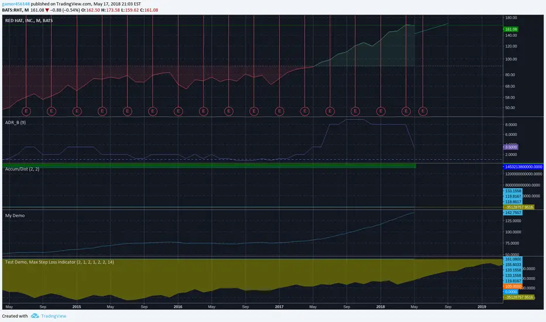Select the Test Demo, Max Step Loss Indicator label
Viewport: 546px width, 322px height.
tap(59, 262)
